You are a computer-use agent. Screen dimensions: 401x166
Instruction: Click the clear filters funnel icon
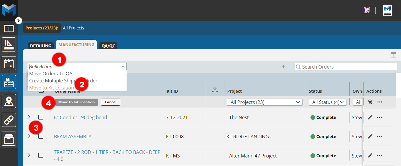[370, 102]
